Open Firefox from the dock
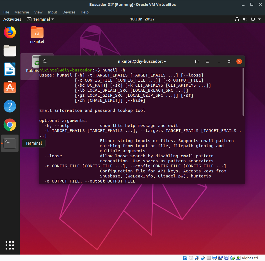 click(x=10, y=32)
